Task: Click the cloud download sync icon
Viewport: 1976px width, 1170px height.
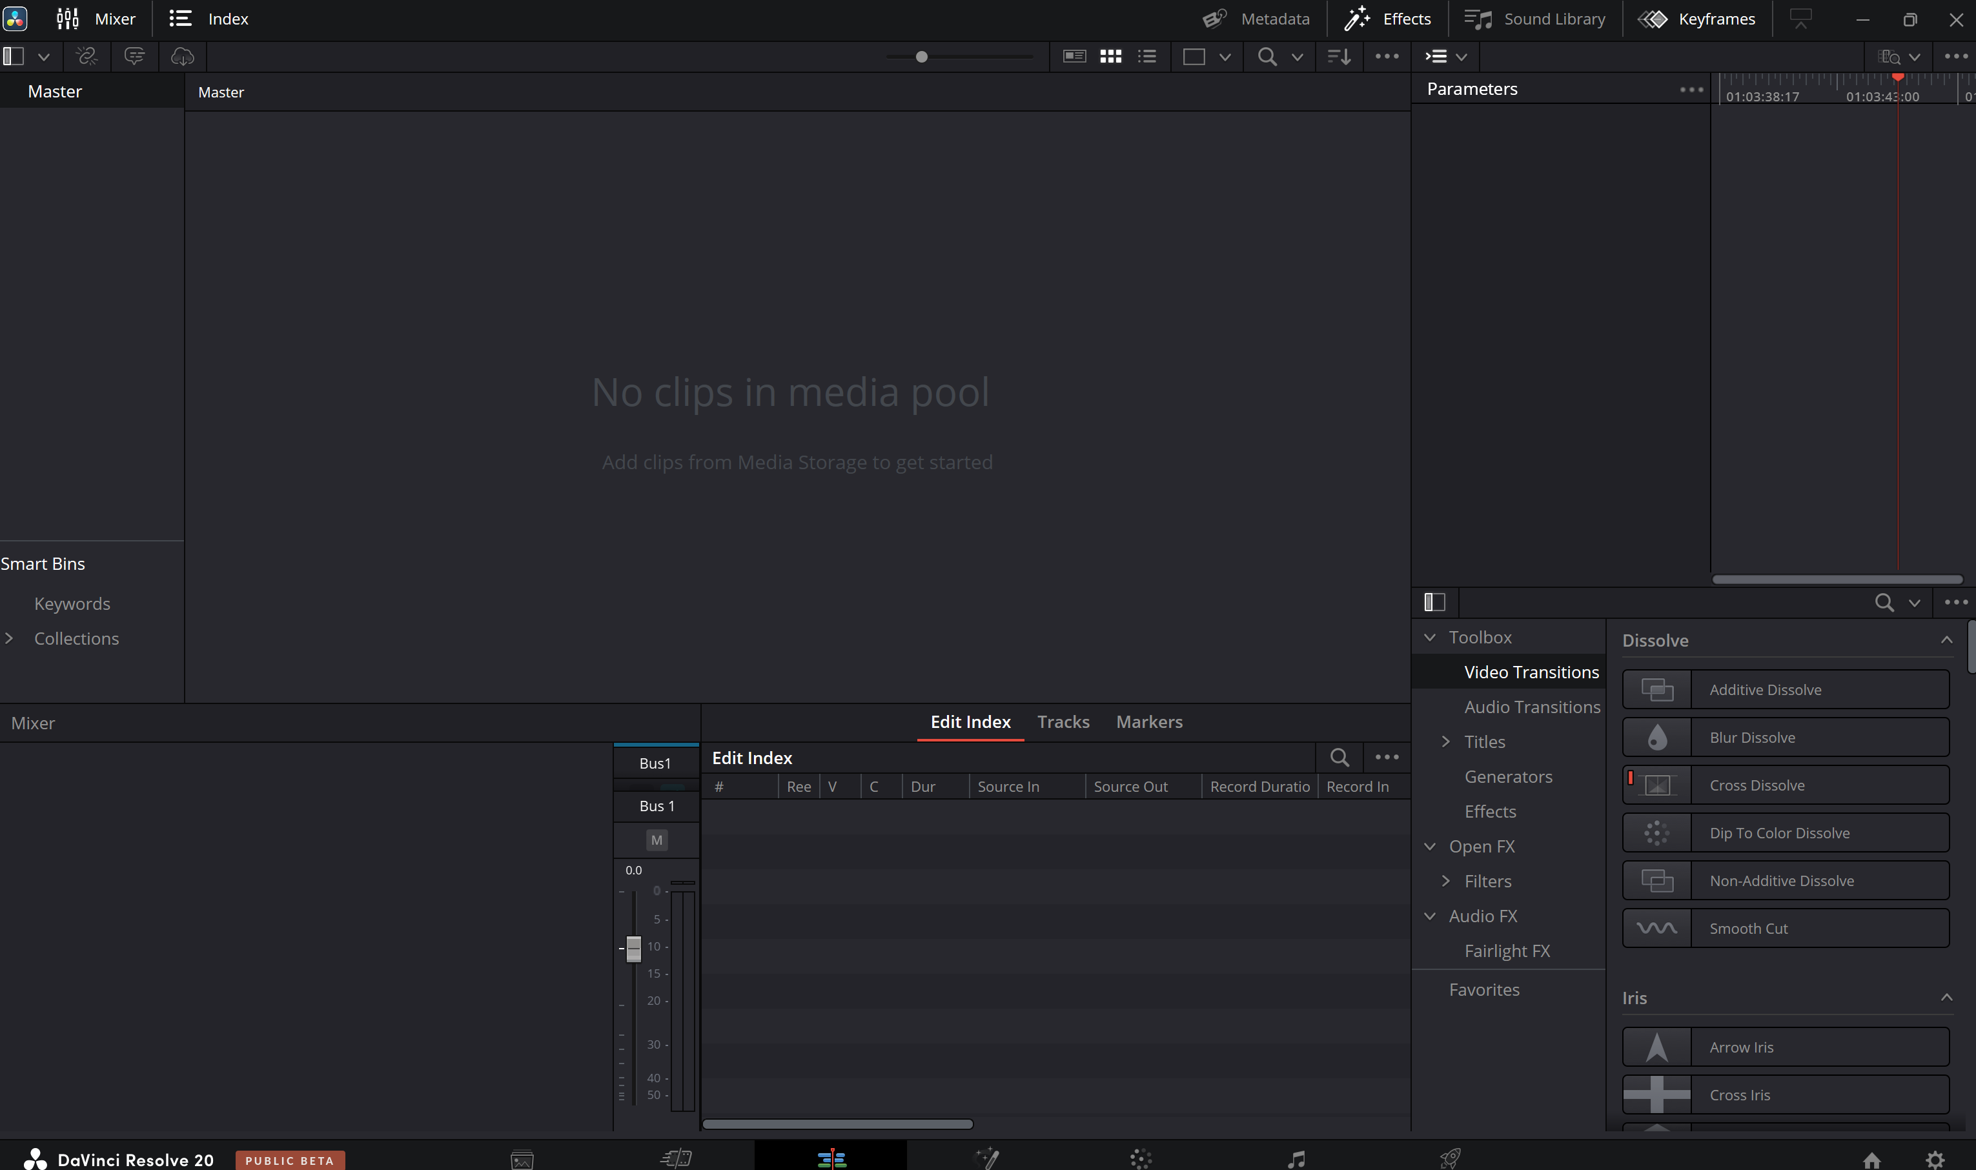Action: tap(182, 56)
